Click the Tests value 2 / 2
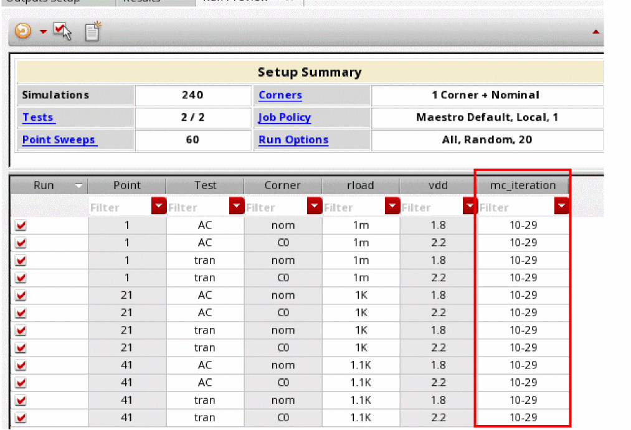The width and height of the screenshot is (631, 430). click(x=192, y=118)
